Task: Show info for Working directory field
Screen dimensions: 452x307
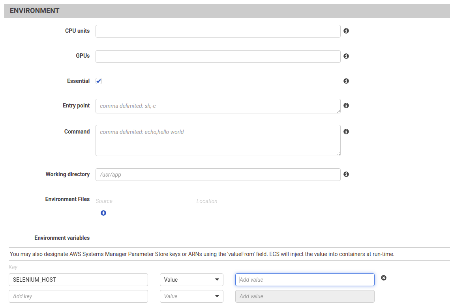Action: pyautogui.click(x=346, y=174)
